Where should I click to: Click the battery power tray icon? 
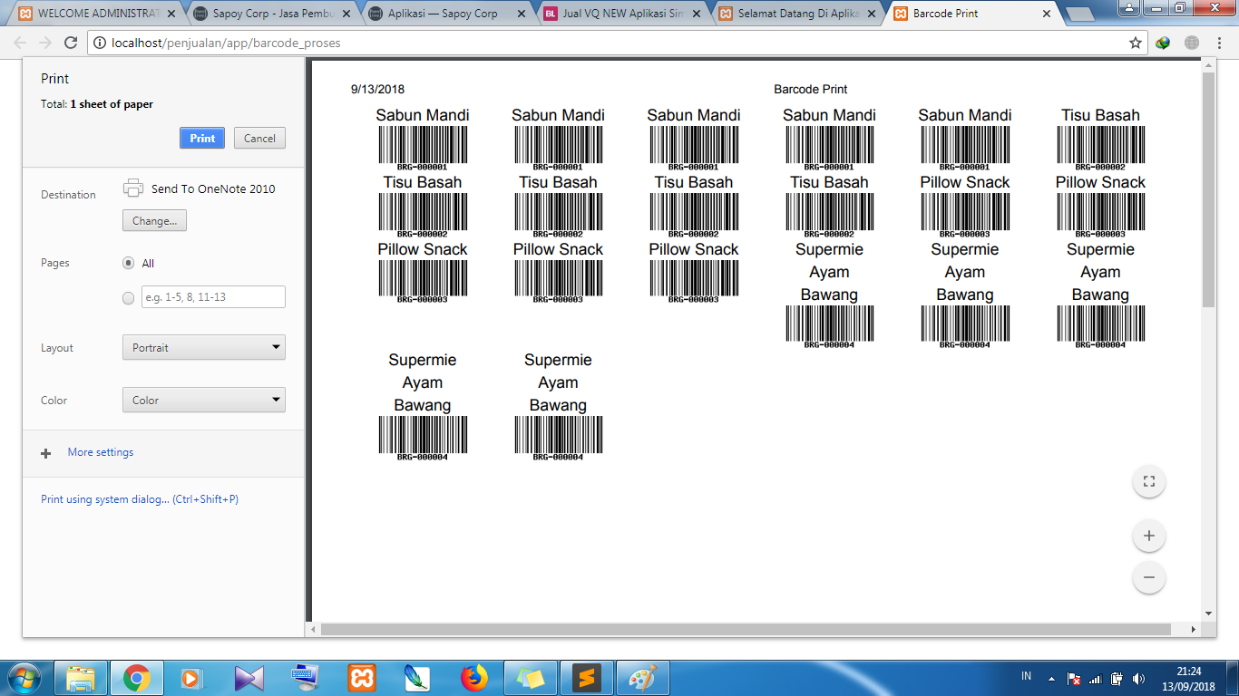pyautogui.click(x=1117, y=678)
